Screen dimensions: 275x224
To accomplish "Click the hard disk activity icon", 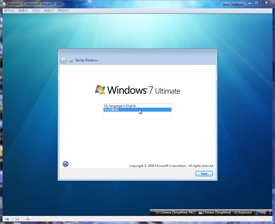I will [x=7, y=219].
